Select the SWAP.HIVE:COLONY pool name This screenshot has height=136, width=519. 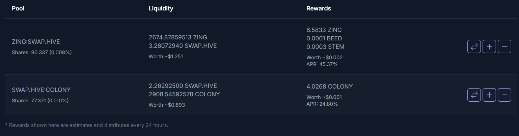[41, 90]
